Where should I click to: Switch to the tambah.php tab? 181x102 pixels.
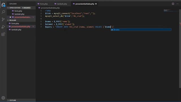62,4
